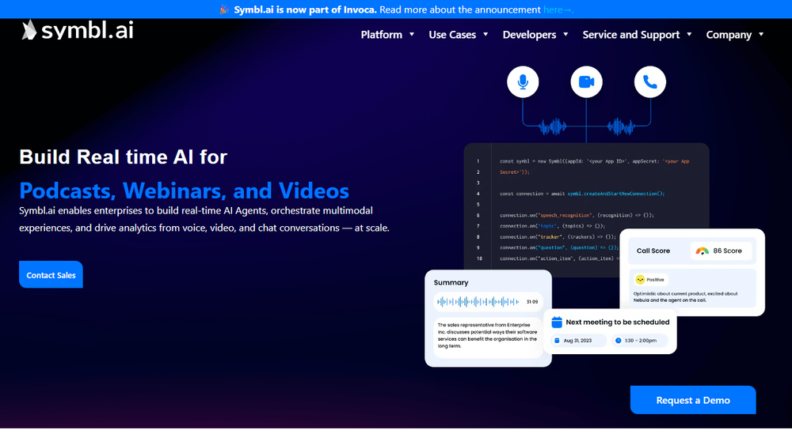Click the '86 Score' value
The height and width of the screenshot is (445, 792).
tap(727, 251)
